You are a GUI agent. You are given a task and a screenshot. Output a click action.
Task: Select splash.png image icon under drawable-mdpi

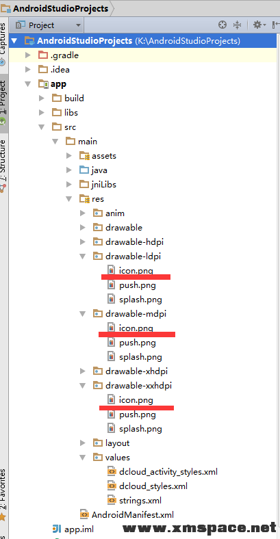111,357
